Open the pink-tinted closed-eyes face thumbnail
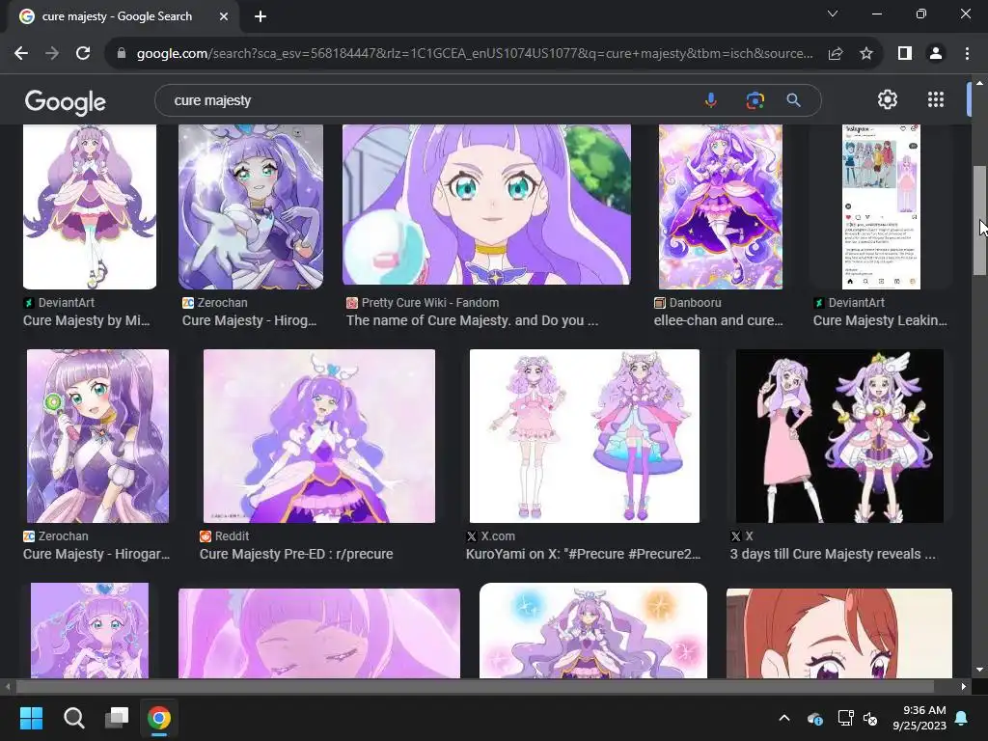The height and width of the screenshot is (741, 988). [318, 633]
